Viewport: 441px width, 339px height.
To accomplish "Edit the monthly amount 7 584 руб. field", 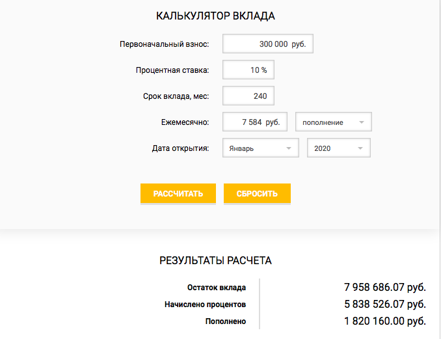I will pyautogui.click(x=255, y=122).
